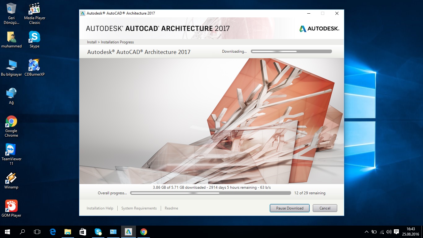
Task: Close the AutoCAD installer window
Action: [337, 13]
